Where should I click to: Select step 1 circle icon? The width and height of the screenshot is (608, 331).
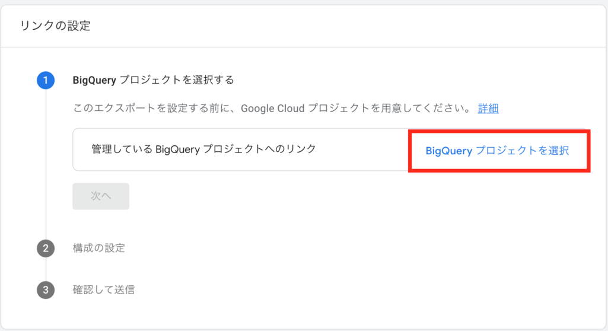tap(46, 80)
